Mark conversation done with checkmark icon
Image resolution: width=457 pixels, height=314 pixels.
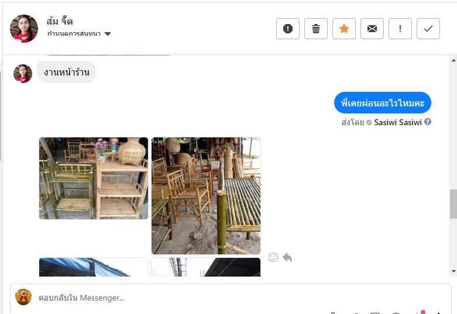[428, 29]
